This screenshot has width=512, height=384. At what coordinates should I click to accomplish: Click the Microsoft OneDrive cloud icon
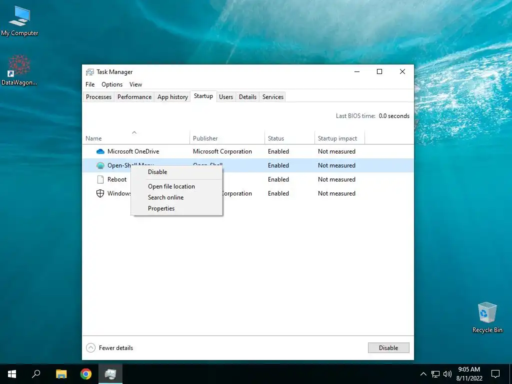[x=100, y=151]
